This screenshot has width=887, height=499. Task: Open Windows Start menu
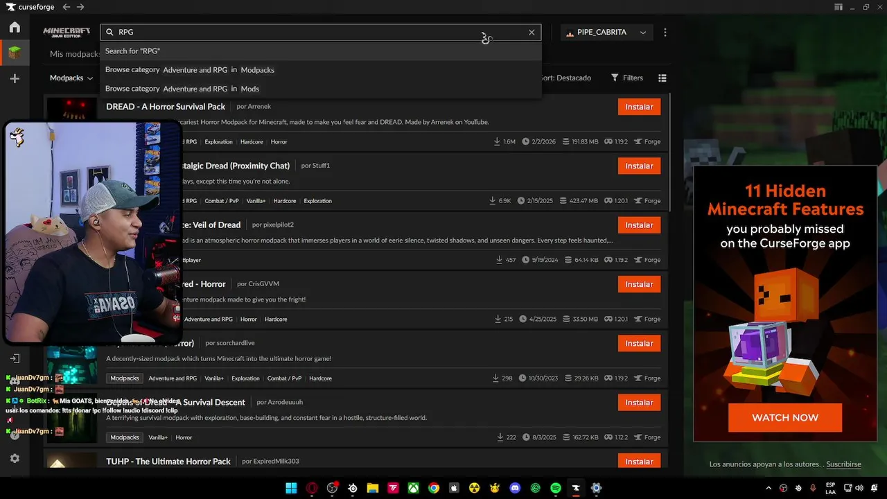(x=291, y=488)
